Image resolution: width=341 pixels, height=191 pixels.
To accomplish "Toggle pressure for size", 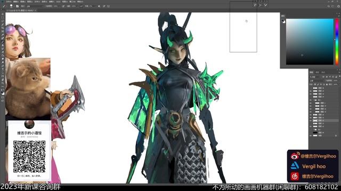I will click(x=104, y=6).
